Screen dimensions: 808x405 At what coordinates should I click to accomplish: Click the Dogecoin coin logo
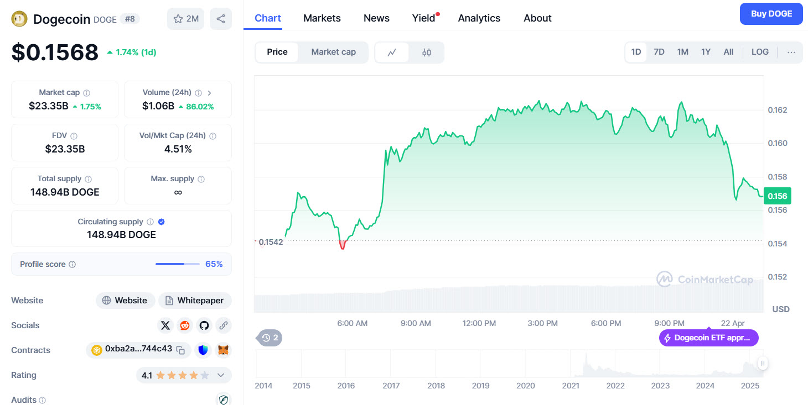click(x=19, y=19)
